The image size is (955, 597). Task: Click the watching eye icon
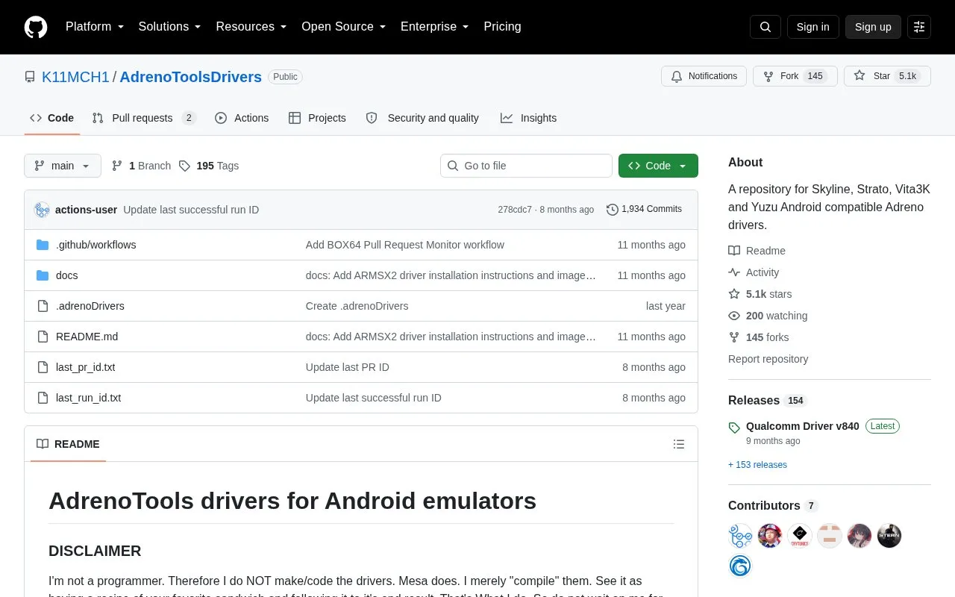734,316
